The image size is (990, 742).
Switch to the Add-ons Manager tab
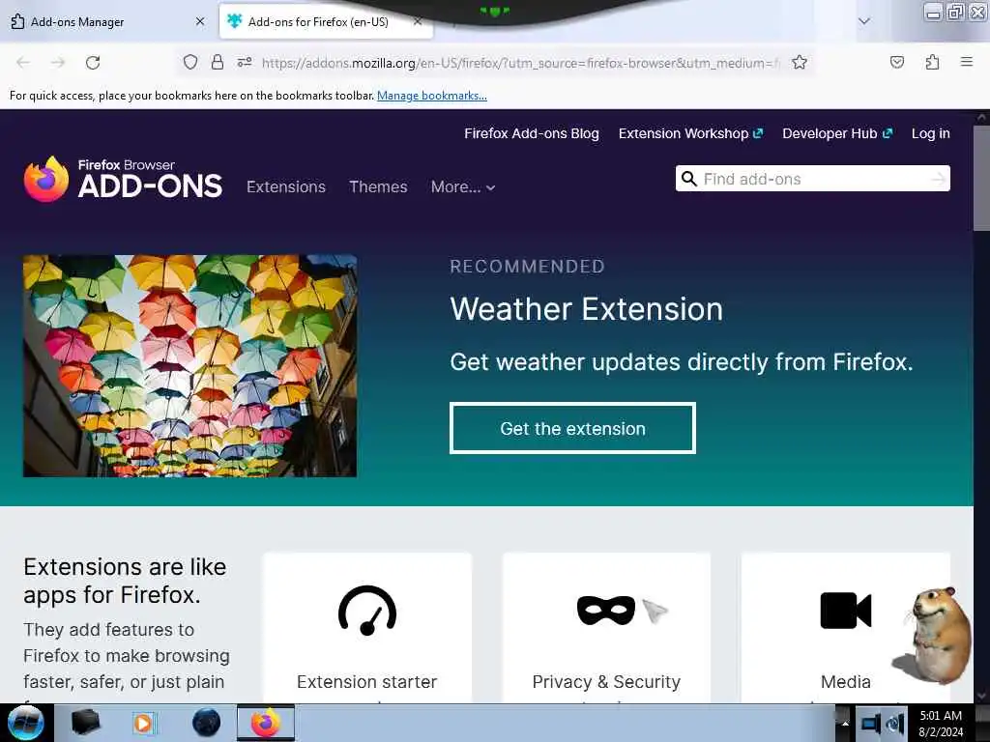[x=107, y=21]
